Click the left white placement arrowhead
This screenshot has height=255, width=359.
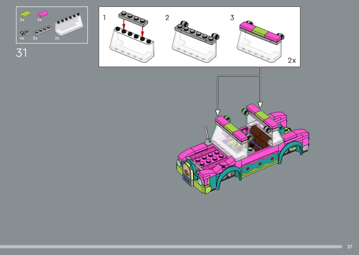[218, 112]
